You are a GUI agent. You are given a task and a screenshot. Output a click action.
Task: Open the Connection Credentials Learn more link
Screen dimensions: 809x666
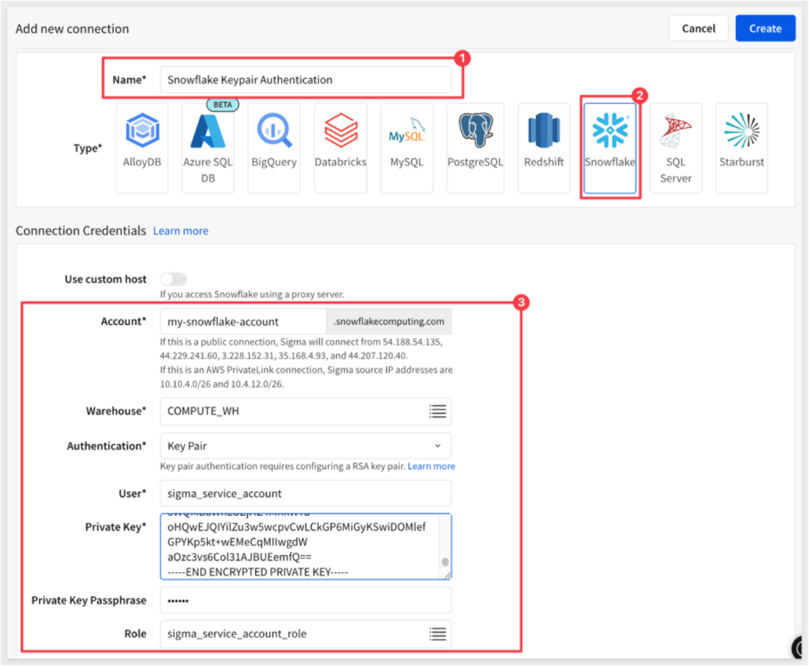(180, 230)
